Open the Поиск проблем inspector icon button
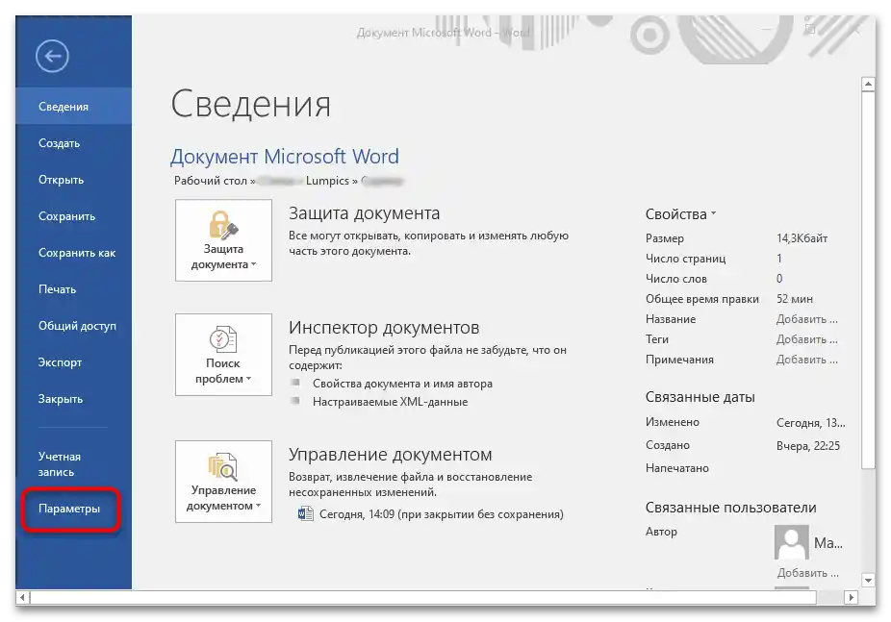 [223, 355]
